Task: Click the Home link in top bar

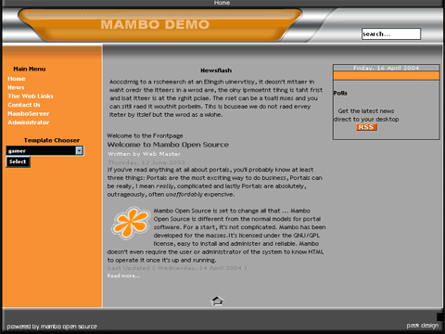Action: click(222, 3)
